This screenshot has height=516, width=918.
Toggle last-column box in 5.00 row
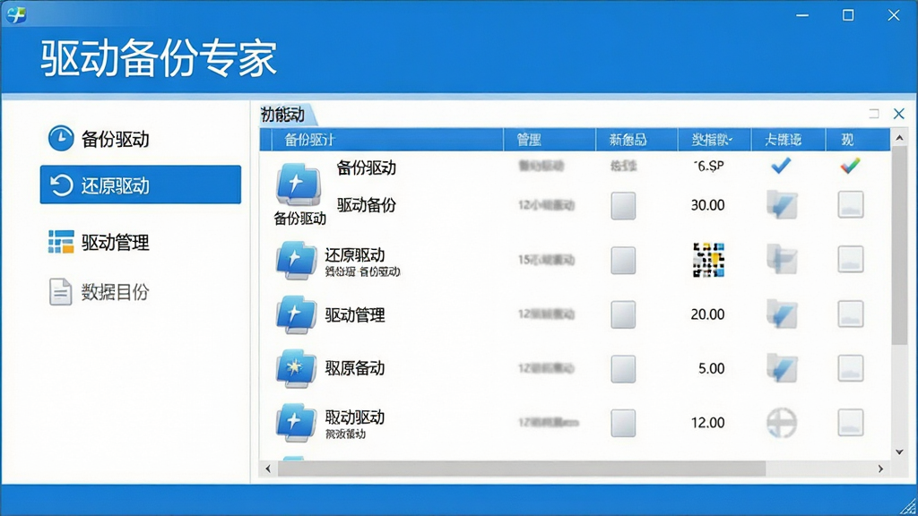click(850, 368)
